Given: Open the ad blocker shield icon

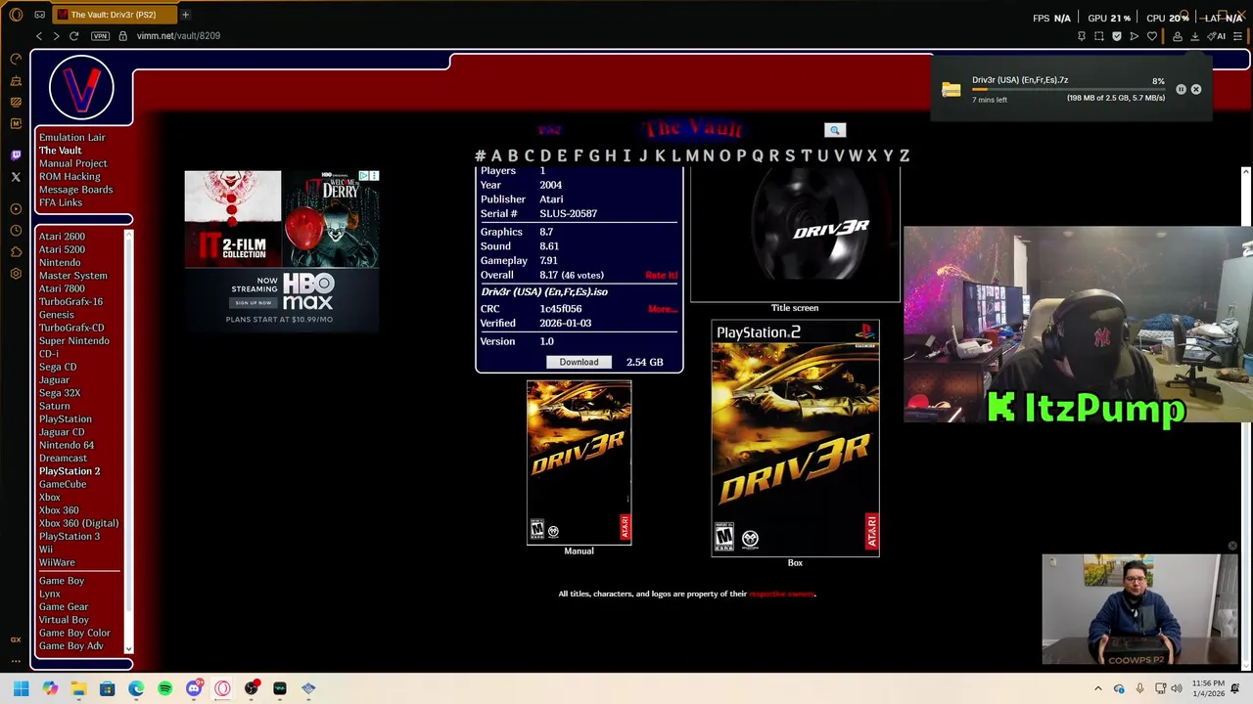Looking at the screenshot, I should pos(1117,36).
